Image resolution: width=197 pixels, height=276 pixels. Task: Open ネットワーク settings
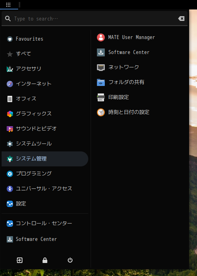pos(139,67)
